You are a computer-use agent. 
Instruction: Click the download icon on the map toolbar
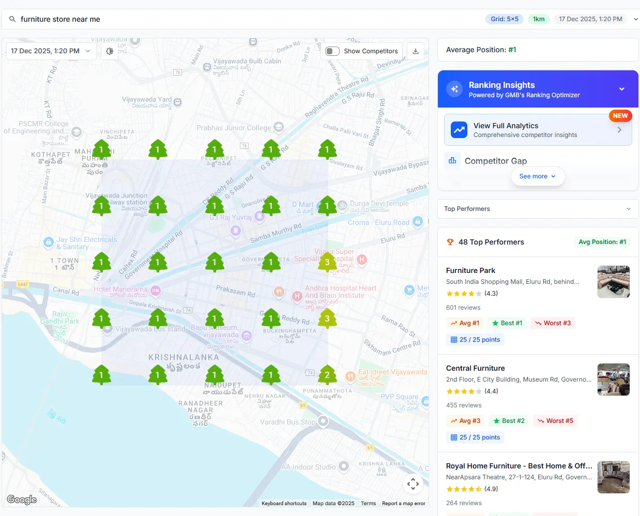tap(415, 51)
